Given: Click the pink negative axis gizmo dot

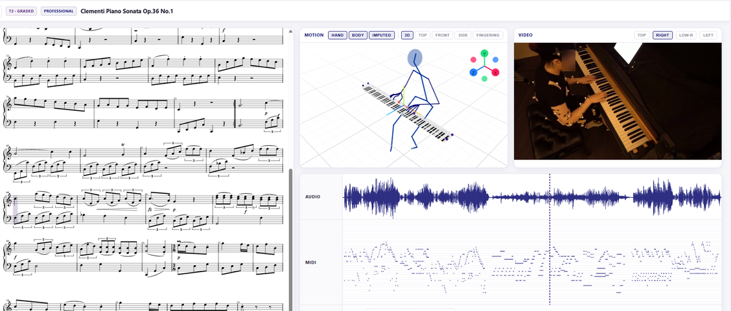Looking at the screenshot, I should [x=473, y=60].
